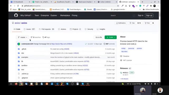Open the green Code download dropdown
The height and width of the screenshot is (95, 169).
click(111, 37)
